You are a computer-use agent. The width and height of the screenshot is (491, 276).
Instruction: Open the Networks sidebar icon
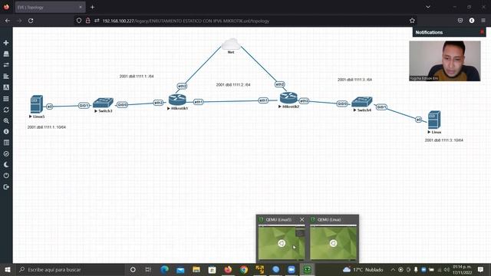click(x=6, y=64)
